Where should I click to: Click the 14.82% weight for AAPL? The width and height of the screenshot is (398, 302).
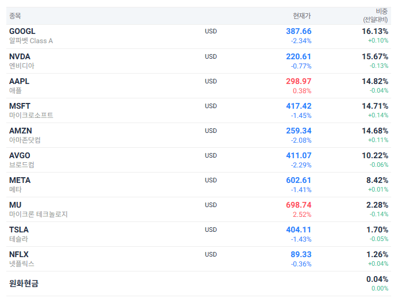click(375, 81)
